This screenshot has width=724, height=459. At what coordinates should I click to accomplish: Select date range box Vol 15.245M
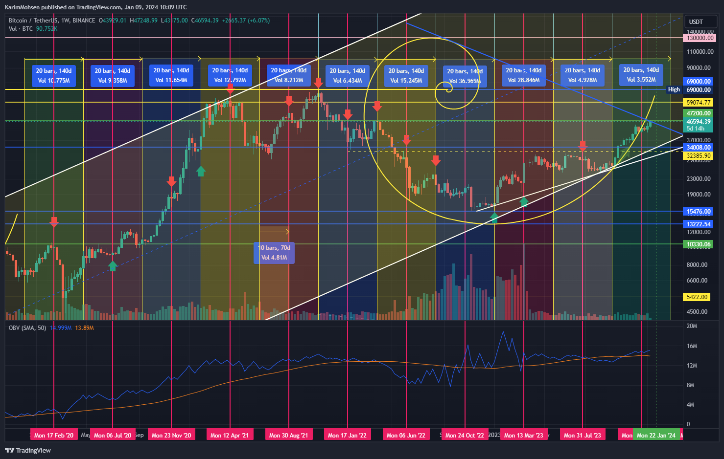coord(406,76)
